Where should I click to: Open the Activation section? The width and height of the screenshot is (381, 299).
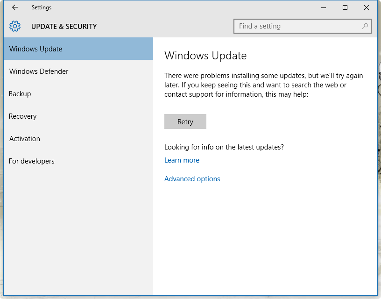coord(78,139)
